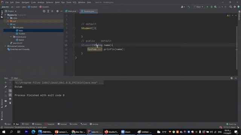Screen dimensions: 241x135
Task: Open Microsoft Edge from taskbar
Action: 33,132
